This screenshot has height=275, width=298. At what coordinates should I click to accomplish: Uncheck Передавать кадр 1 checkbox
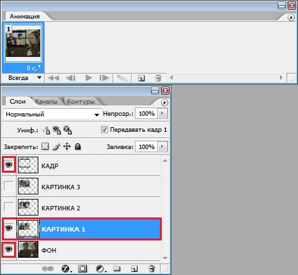pyautogui.click(x=104, y=130)
